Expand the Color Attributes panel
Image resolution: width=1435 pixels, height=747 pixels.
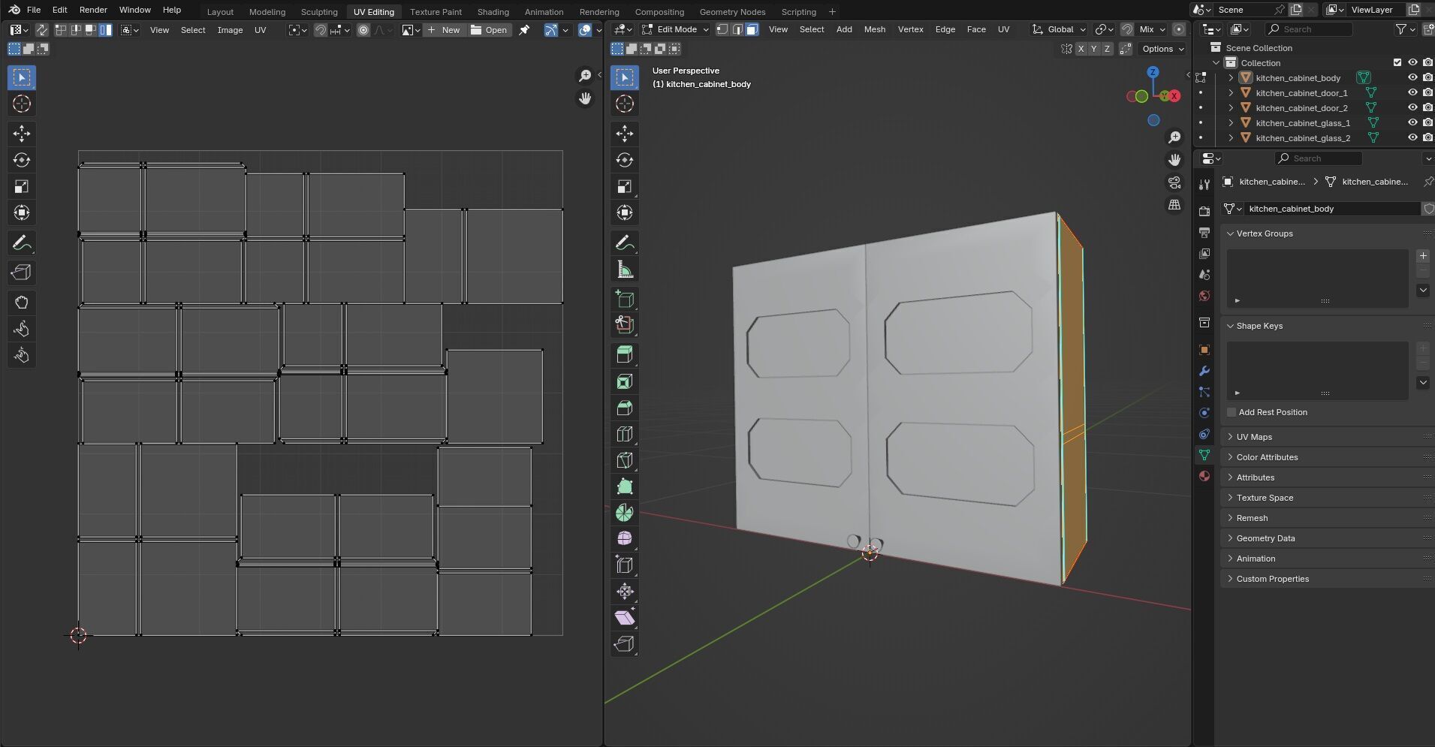click(x=1326, y=457)
